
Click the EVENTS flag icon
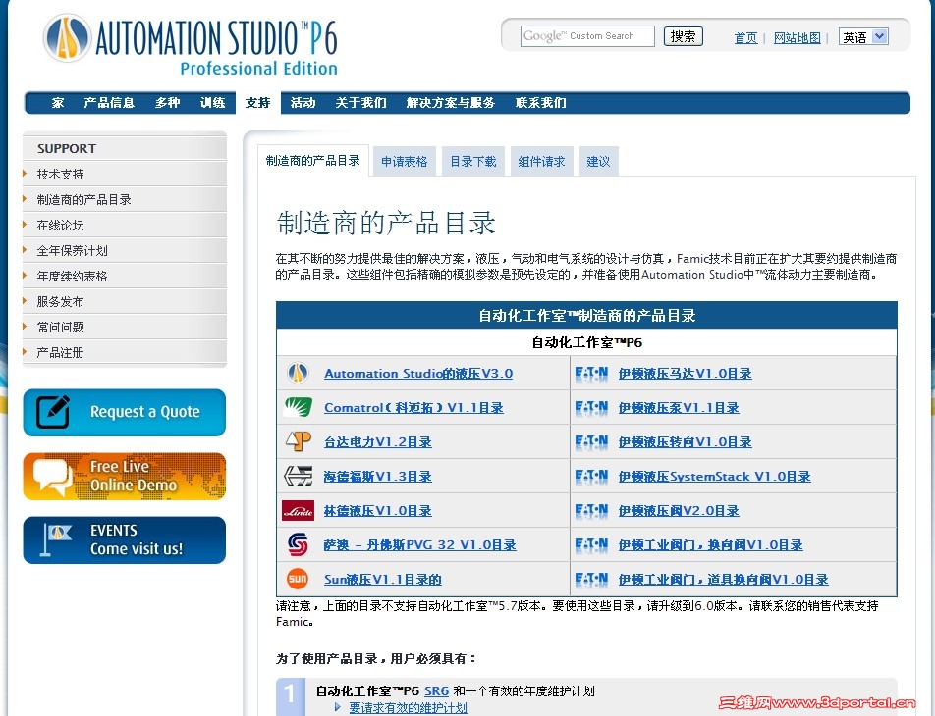(x=55, y=539)
